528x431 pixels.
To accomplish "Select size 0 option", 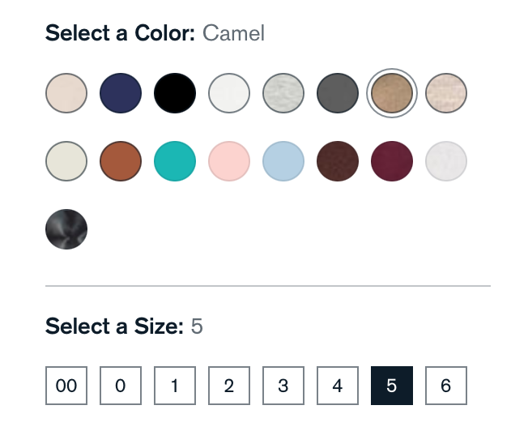I will pyautogui.click(x=121, y=386).
